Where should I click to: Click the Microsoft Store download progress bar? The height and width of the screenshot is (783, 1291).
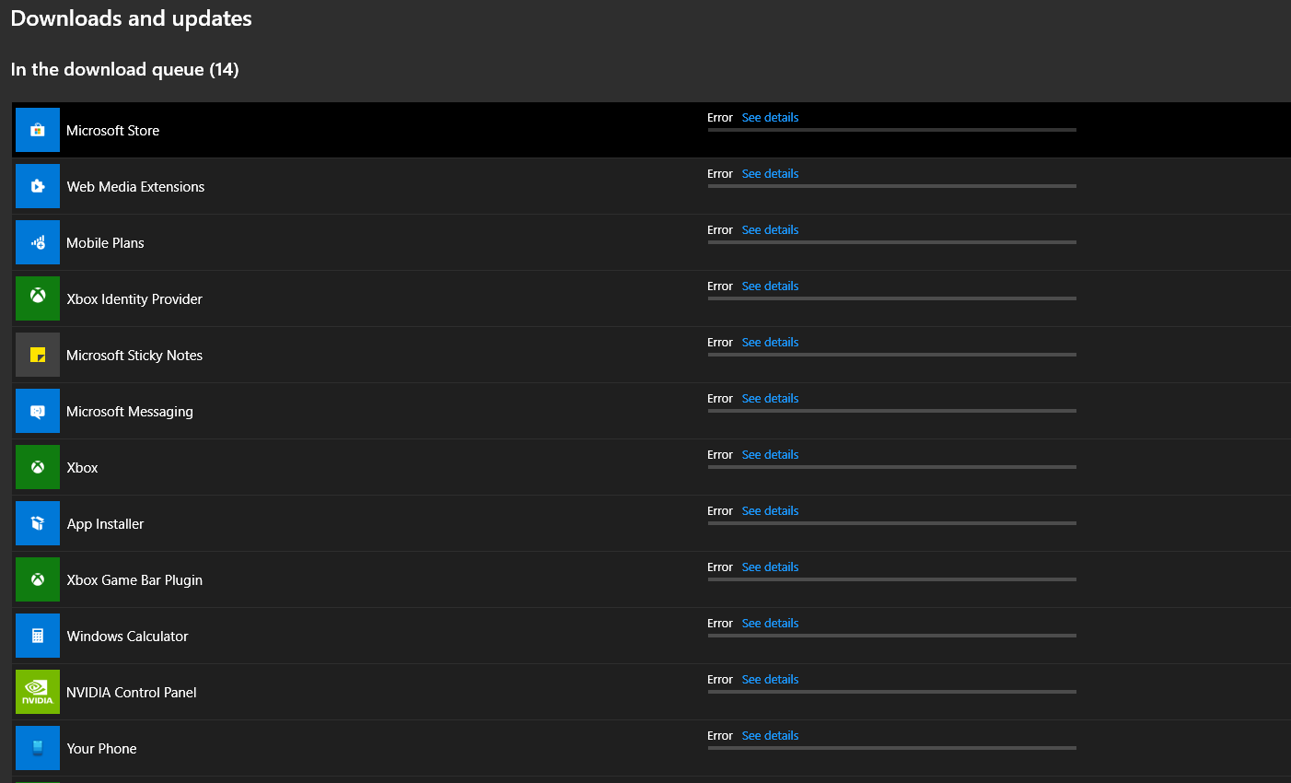[x=891, y=130]
